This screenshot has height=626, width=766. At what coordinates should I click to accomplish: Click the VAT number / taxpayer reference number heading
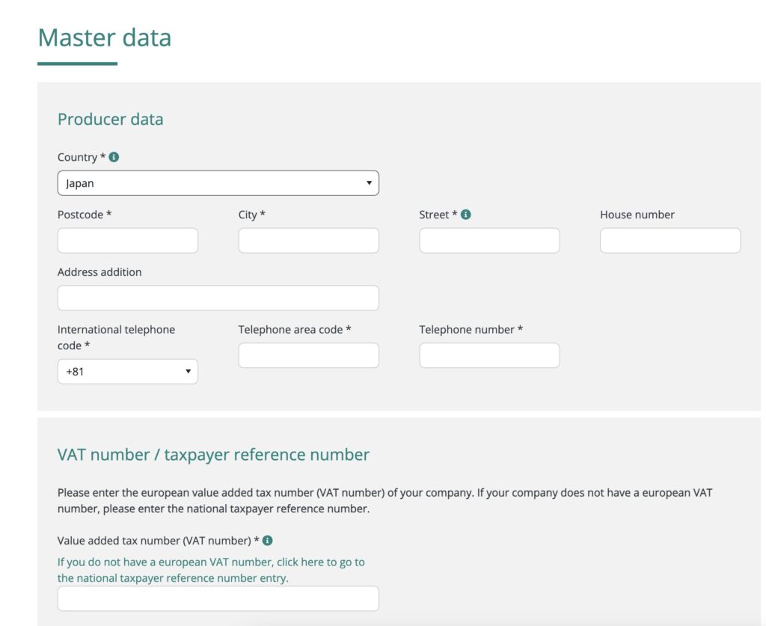[213, 454]
